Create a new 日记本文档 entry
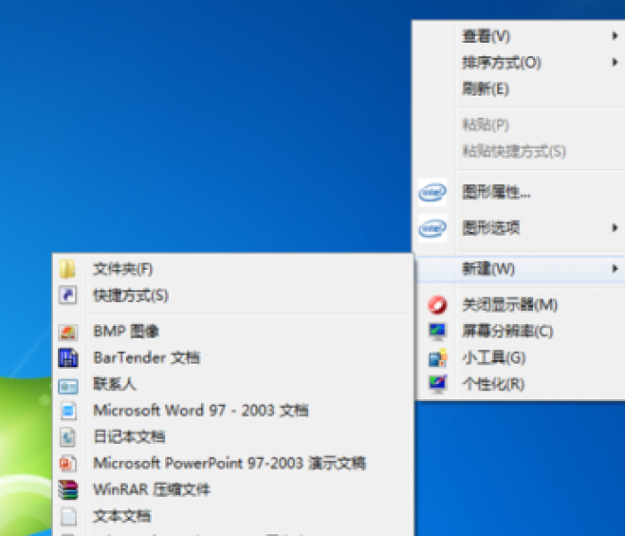Screen dimensions: 625x536 pos(129,437)
